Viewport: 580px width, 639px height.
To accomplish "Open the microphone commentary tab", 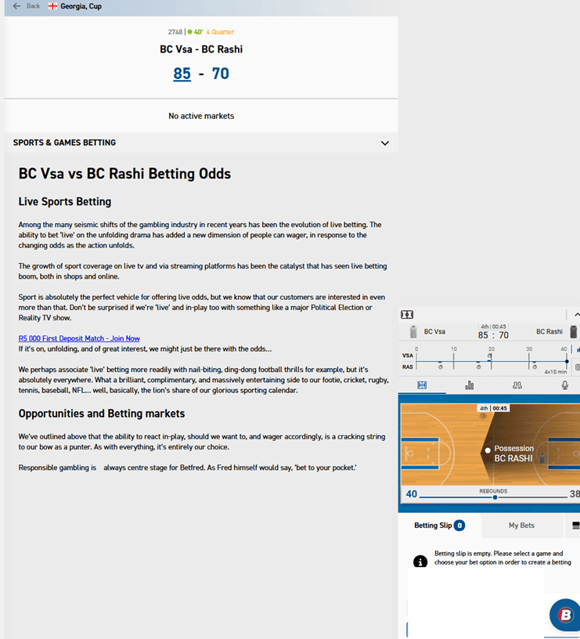I will pyautogui.click(x=565, y=385).
